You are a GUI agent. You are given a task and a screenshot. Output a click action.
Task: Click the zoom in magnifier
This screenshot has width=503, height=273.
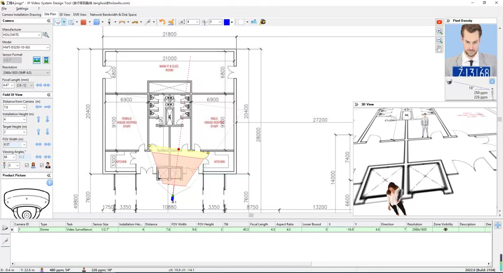439,31
